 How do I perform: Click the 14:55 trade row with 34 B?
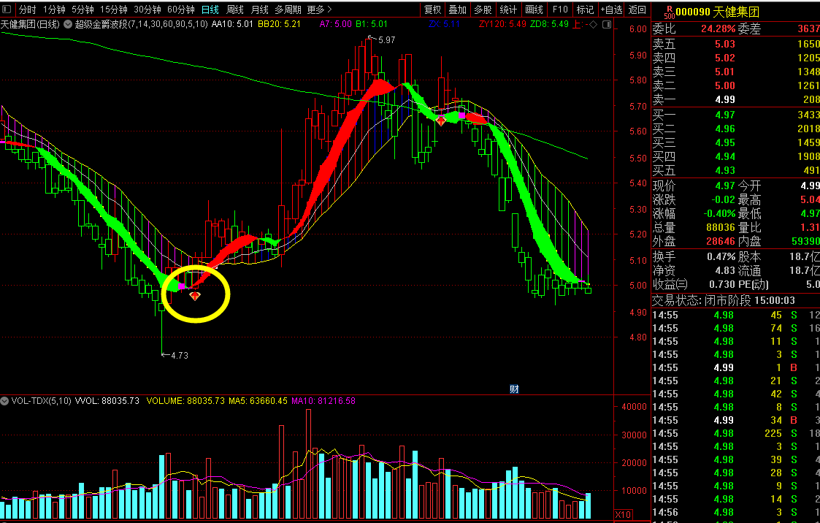tap(736, 420)
